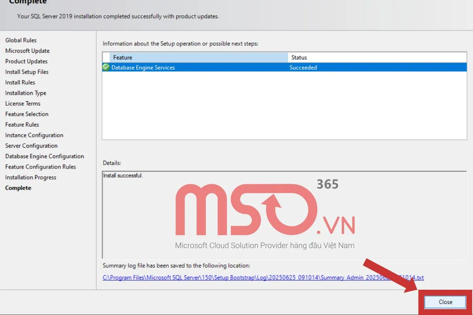
Task: Select Feature Rules from the sidebar
Action: click(22, 124)
